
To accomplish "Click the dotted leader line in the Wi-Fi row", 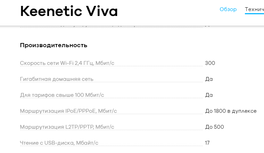I will [x=160, y=66].
